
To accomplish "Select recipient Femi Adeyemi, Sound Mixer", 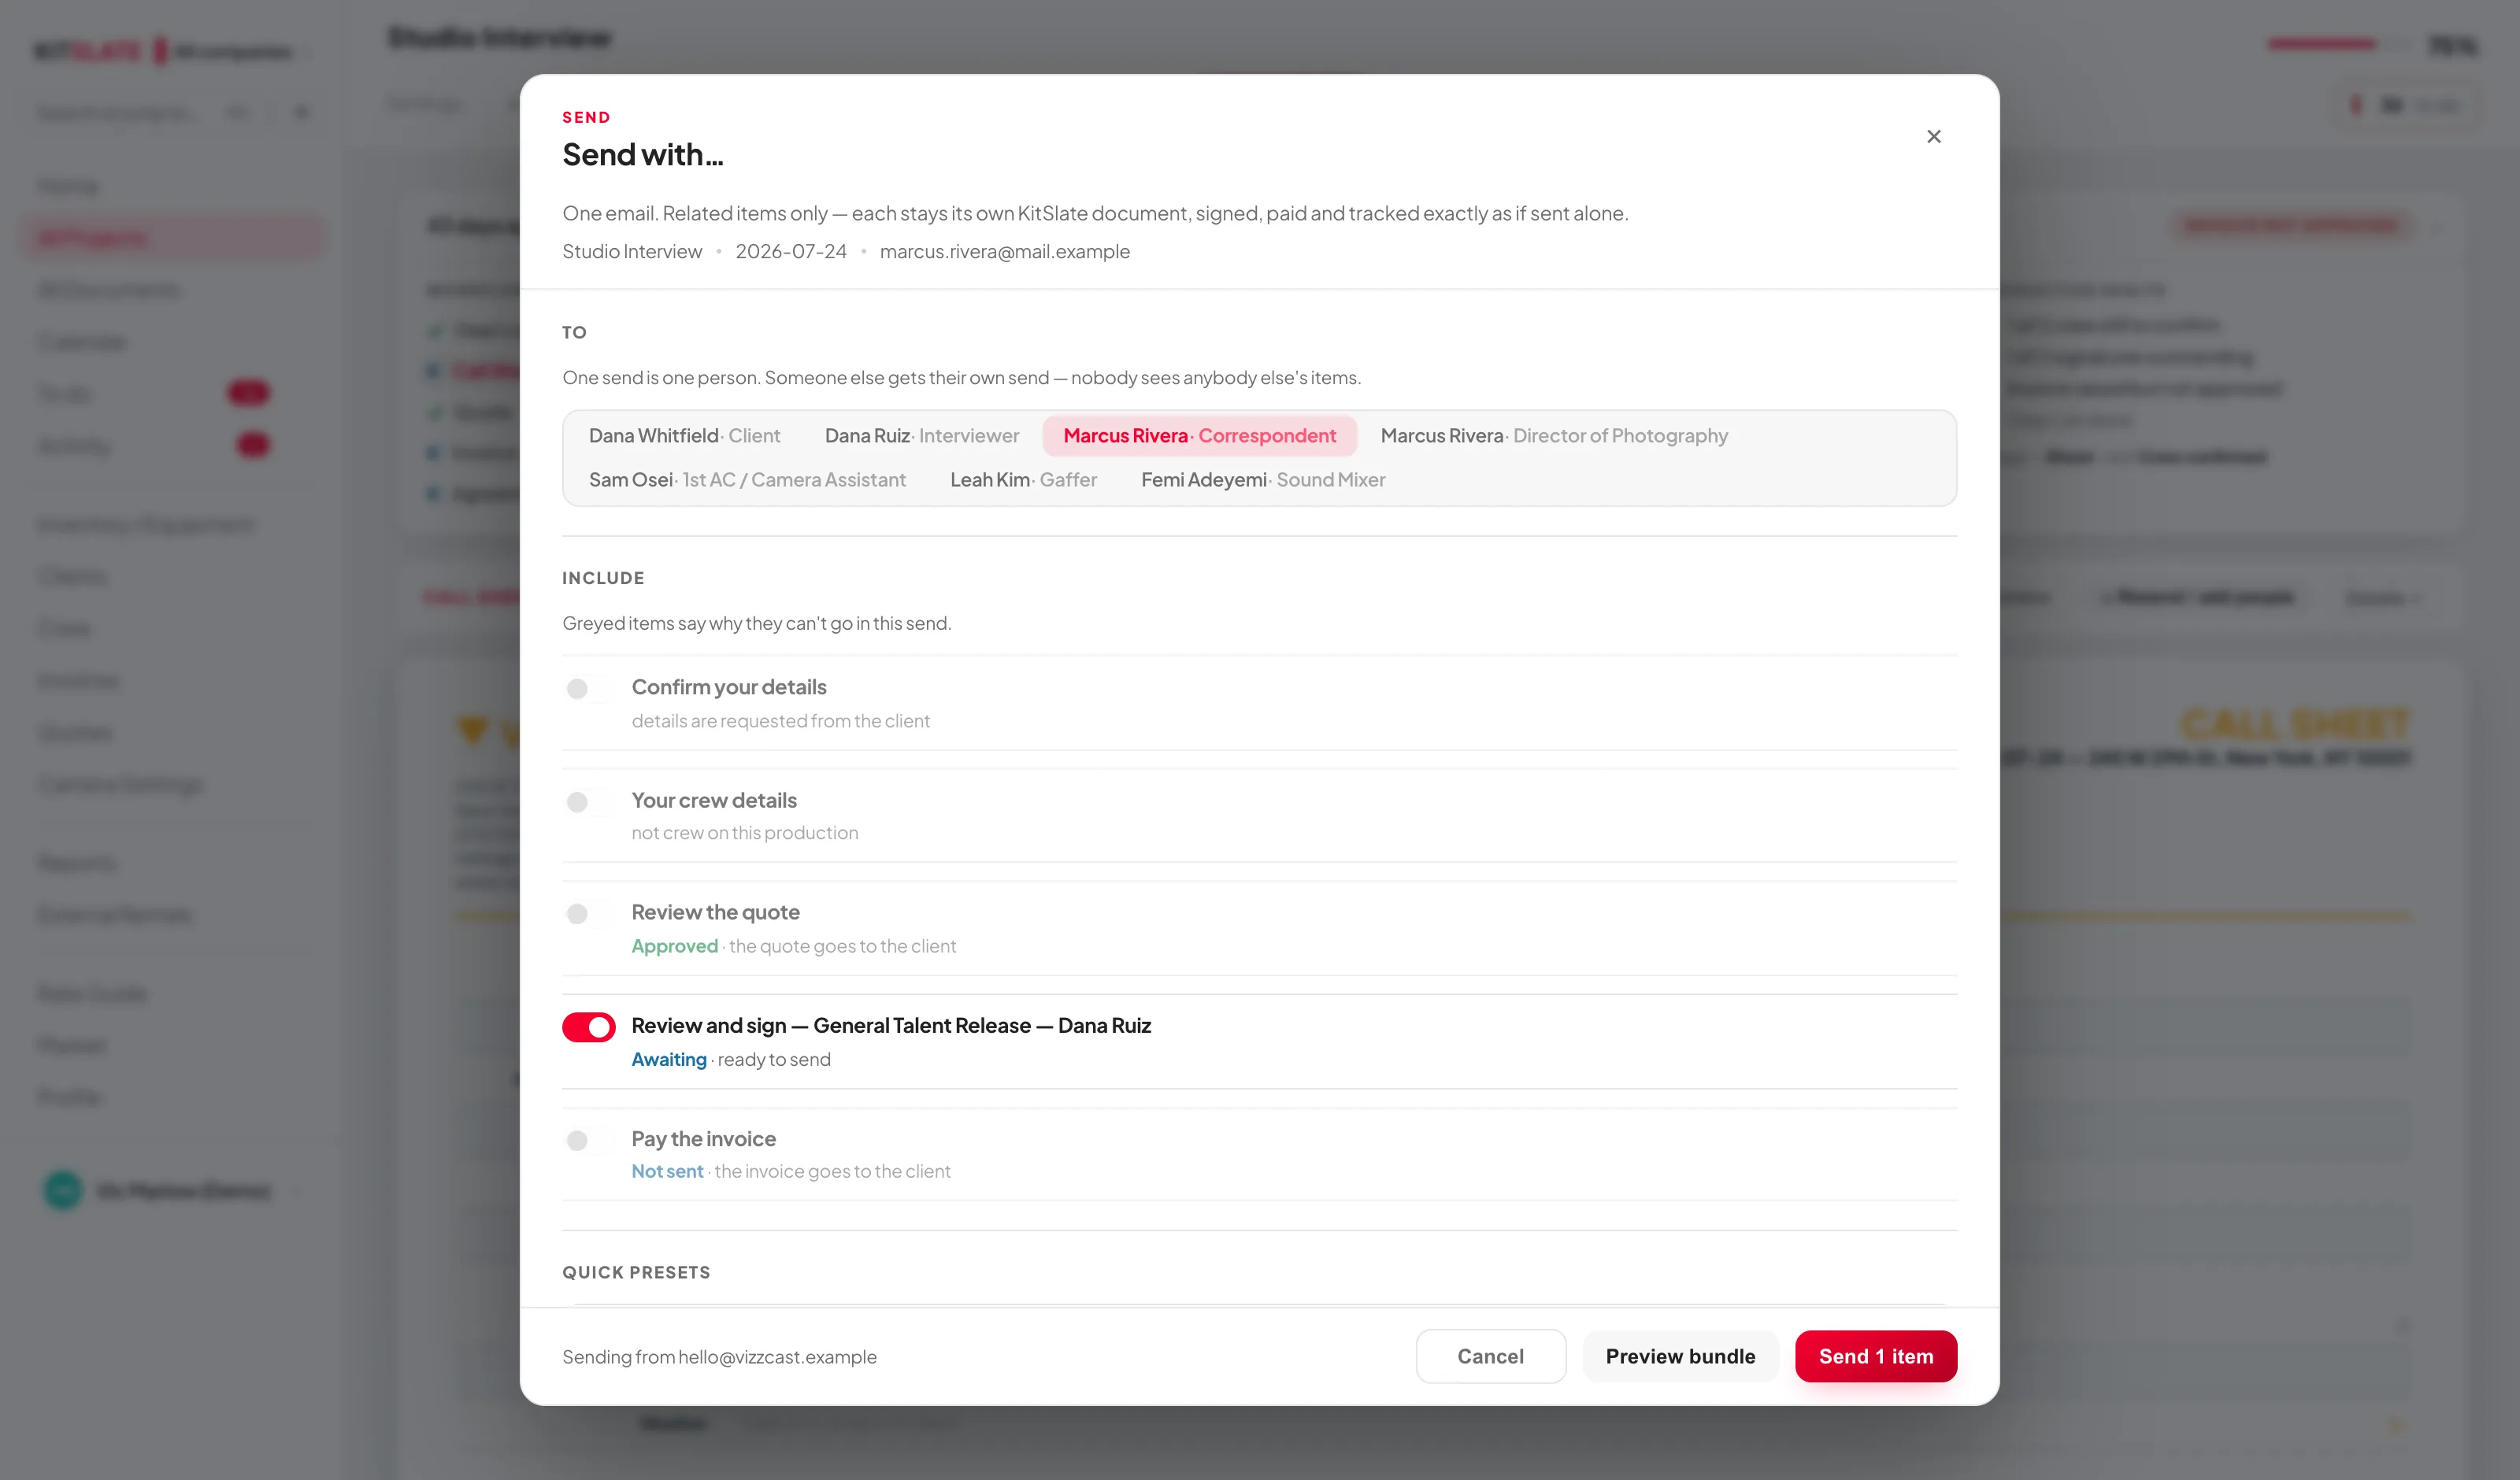I will tap(1262, 480).
